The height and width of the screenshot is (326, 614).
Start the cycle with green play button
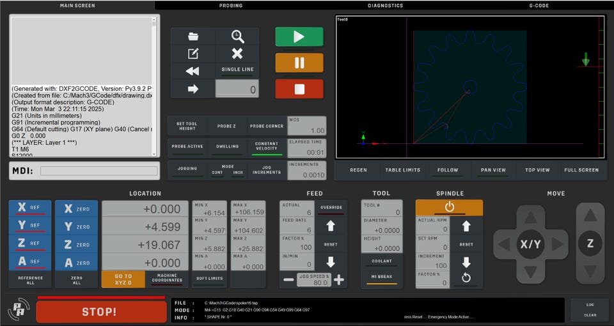click(299, 37)
